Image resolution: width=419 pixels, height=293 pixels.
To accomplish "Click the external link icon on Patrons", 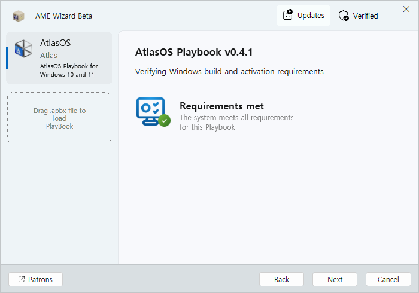I will [22, 279].
